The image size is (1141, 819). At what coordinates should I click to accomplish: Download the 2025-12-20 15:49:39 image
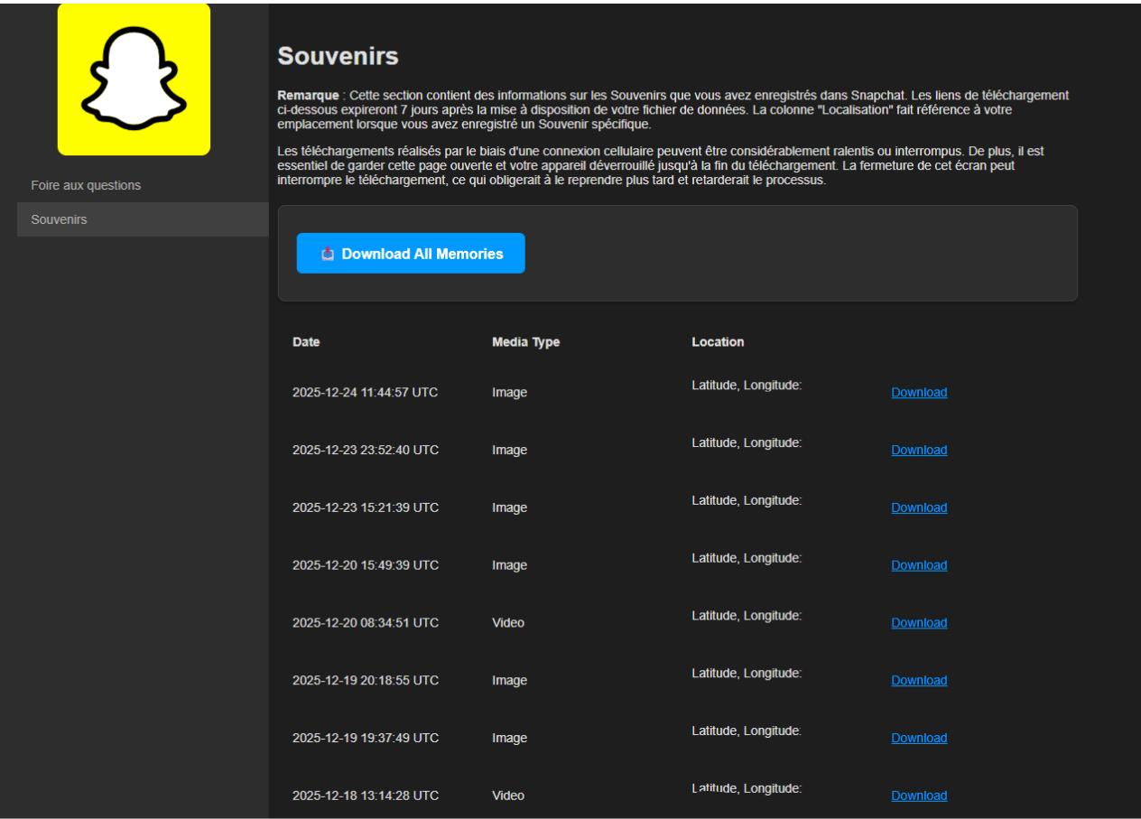919,565
